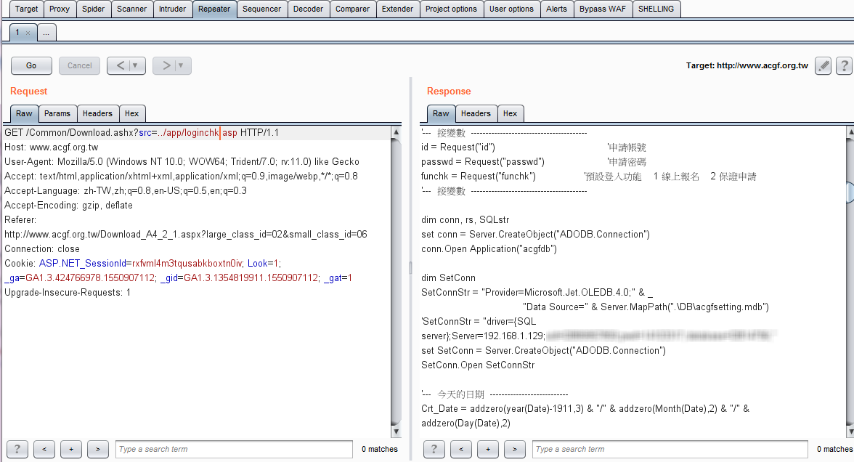Click response search next-match button
Screen dimensions: 854x462
coord(515,449)
